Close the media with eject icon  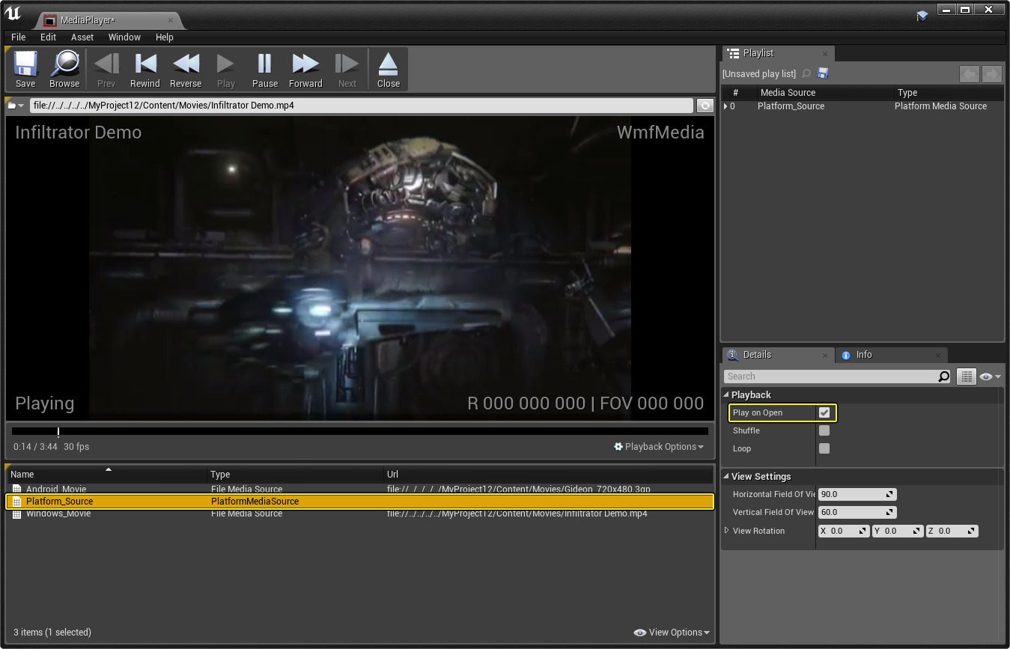pyautogui.click(x=388, y=69)
